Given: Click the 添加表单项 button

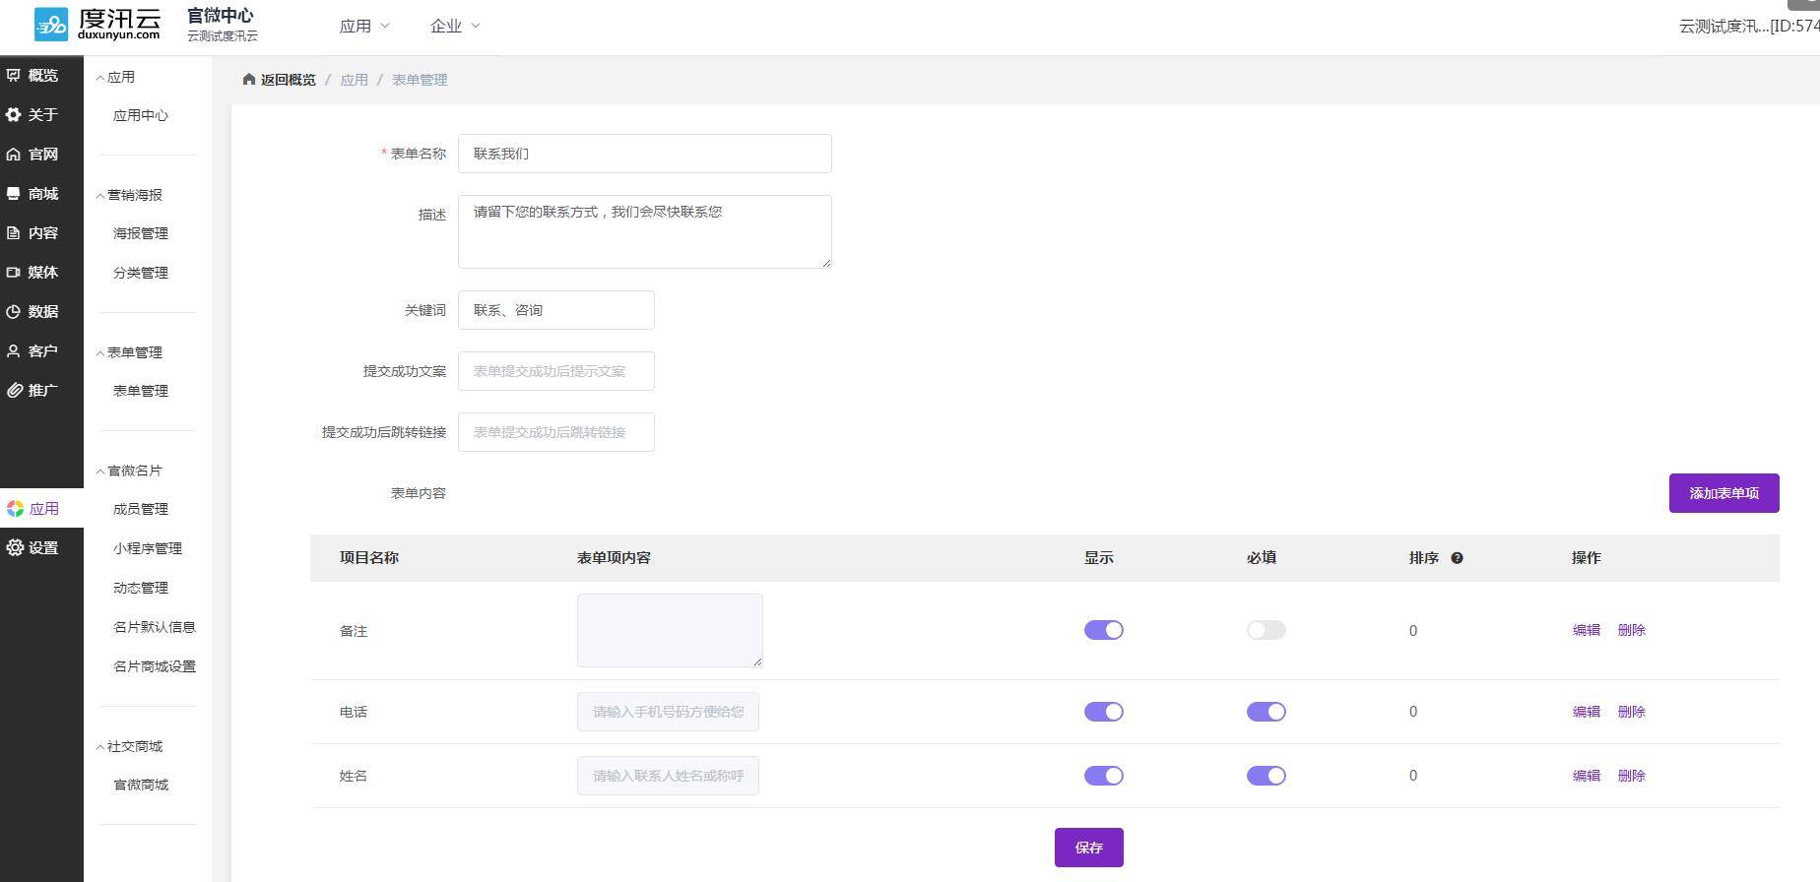Looking at the screenshot, I should pyautogui.click(x=1723, y=493).
